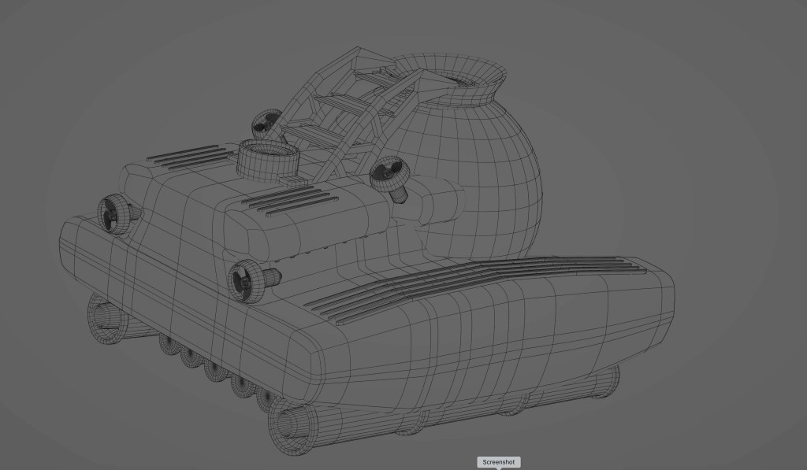Image resolution: width=807 pixels, height=470 pixels.
Task: Select the front-left fan on the upper hull
Action: click(115, 214)
